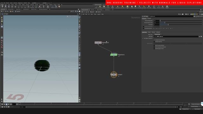Image resolution: width=203 pixels, height=114 pixels.
Task: Select the Tube shelf tool
Action: [9, 7]
